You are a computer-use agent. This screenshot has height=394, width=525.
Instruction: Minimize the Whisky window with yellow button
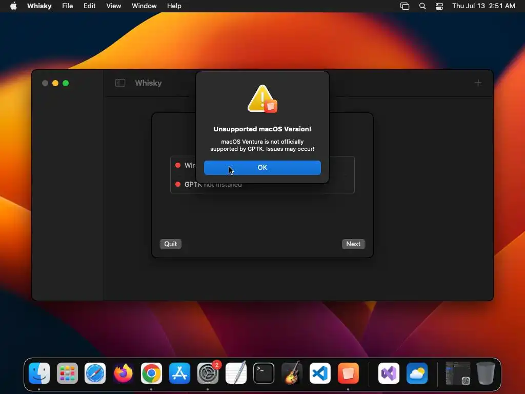click(x=55, y=83)
